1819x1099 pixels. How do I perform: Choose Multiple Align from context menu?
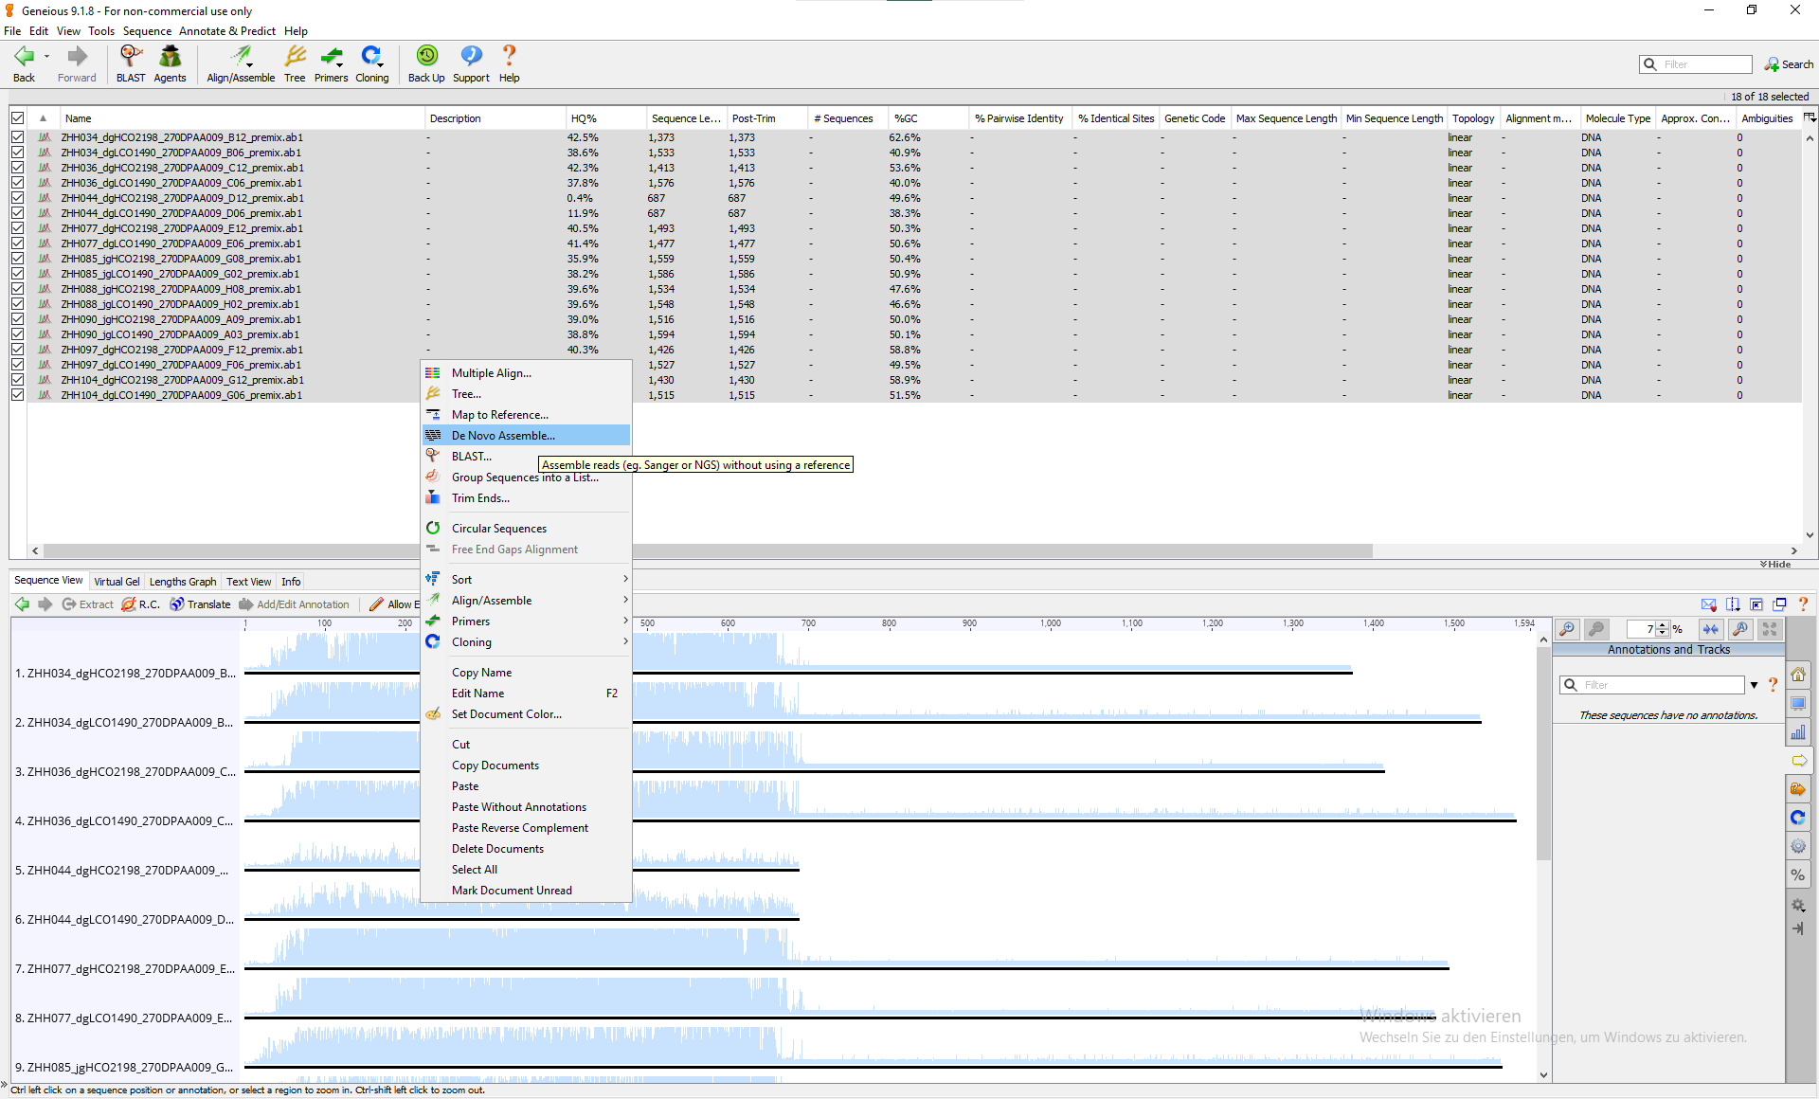[526, 373]
